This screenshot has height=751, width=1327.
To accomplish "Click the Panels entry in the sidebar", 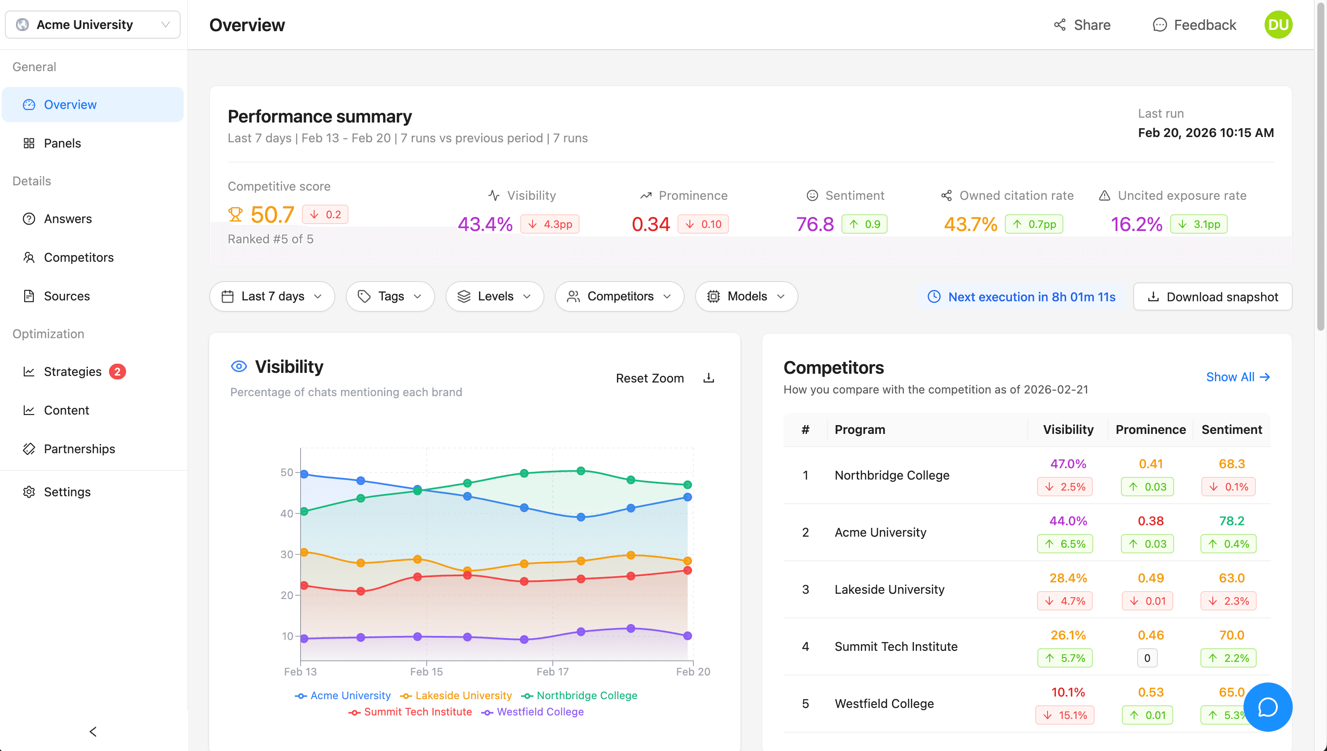I will (x=62, y=143).
